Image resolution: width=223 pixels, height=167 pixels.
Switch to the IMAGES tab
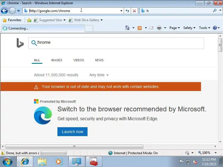[57, 60]
